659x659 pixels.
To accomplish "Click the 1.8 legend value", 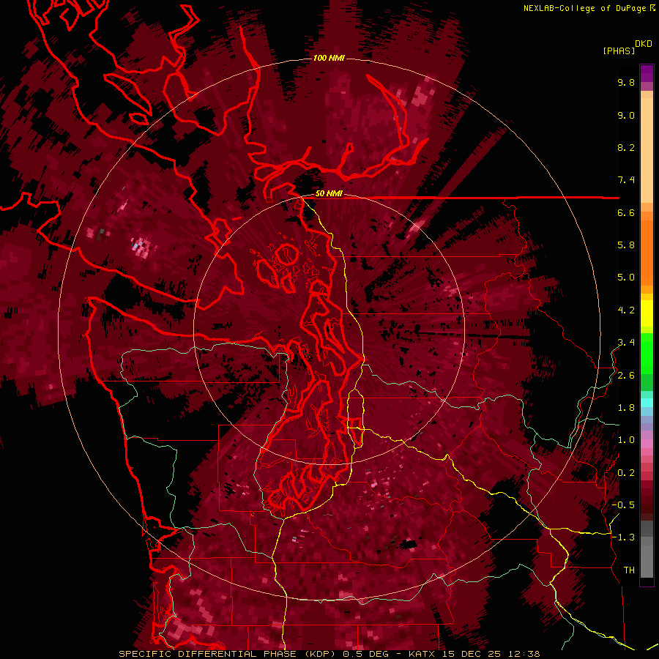I will coord(626,408).
